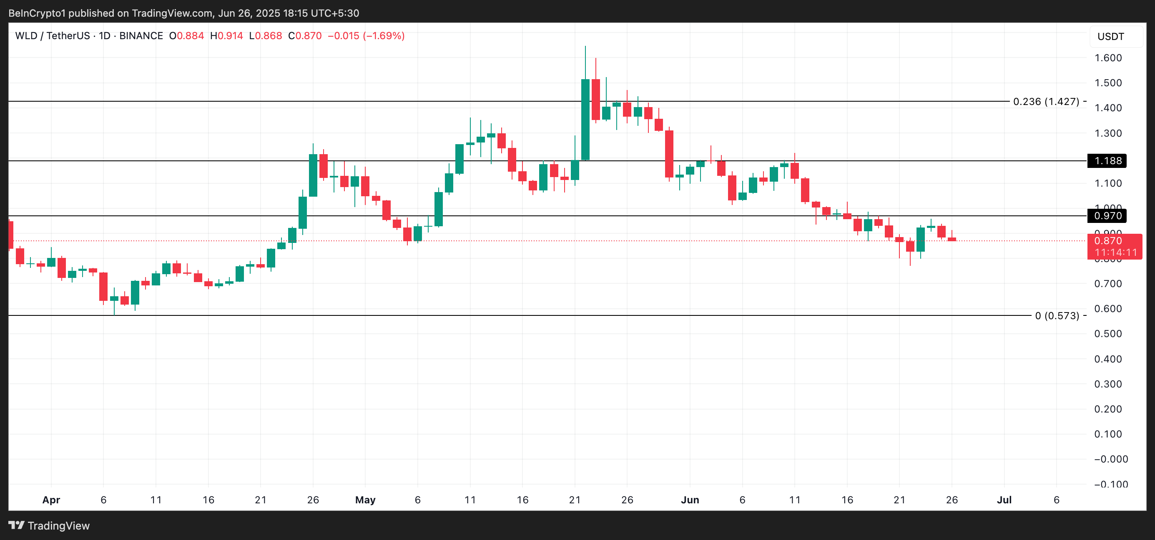The image size is (1155, 540).
Task: Click the opening price O0.884 value
Action: pyautogui.click(x=186, y=36)
